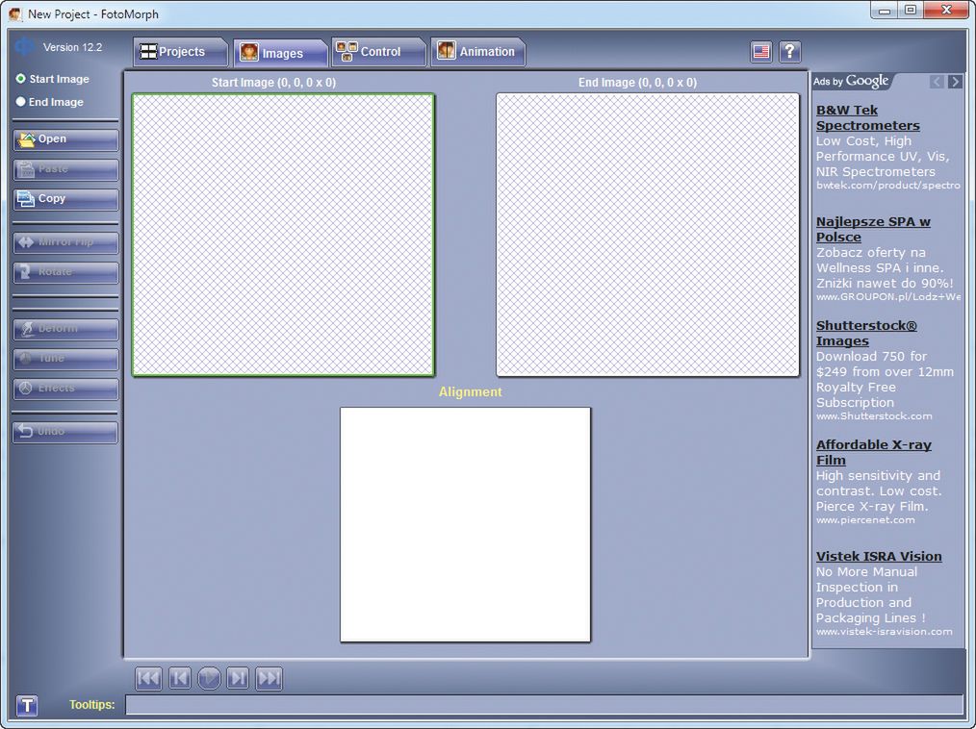Image resolution: width=976 pixels, height=729 pixels.
Task: Click the Mirror Flip button
Action: pyautogui.click(x=65, y=242)
